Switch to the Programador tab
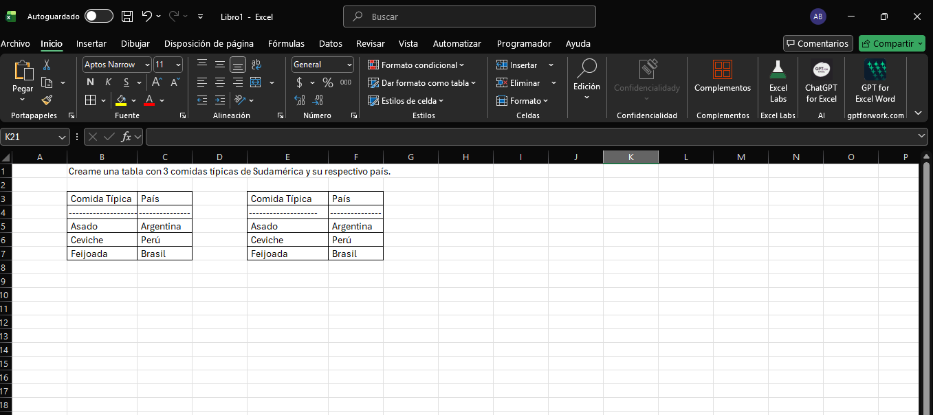The height and width of the screenshot is (415, 933). click(x=524, y=43)
